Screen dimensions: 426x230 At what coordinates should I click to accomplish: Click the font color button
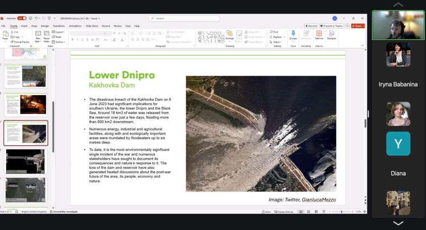[x=123, y=40]
